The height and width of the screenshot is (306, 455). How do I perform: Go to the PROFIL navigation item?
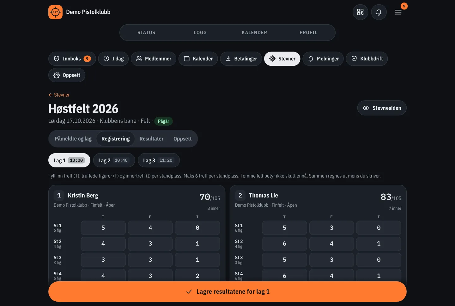308,33
